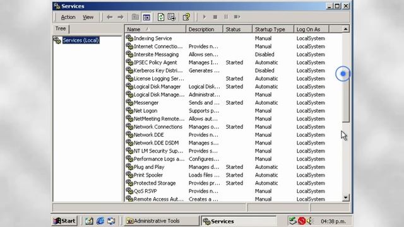Select the IPSEC Policy Agent icon
The height and width of the screenshot is (227, 404).
129,62
